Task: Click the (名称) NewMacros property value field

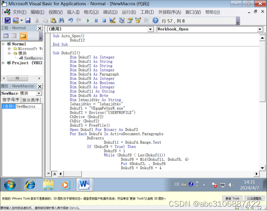Action: (x=28, y=106)
